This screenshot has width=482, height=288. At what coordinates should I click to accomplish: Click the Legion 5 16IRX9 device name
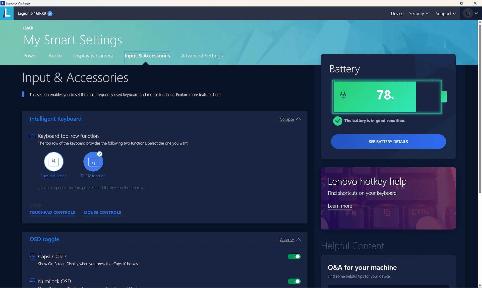click(x=32, y=14)
